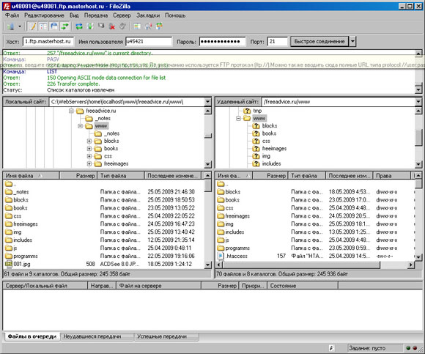Expand the local books tree folder

click(x=89, y=149)
